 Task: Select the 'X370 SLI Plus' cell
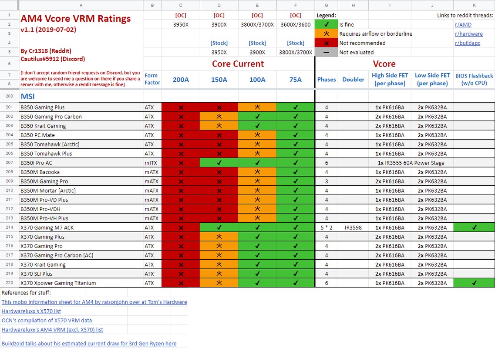click(81, 274)
